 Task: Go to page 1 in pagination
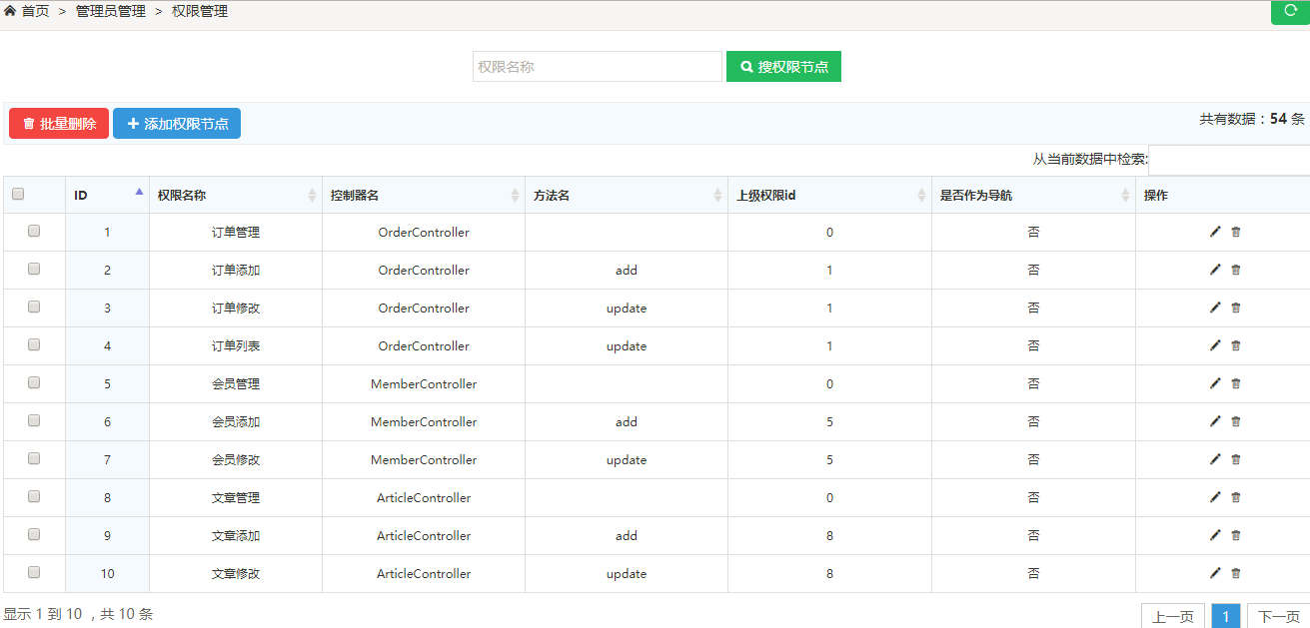(1226, 616)
